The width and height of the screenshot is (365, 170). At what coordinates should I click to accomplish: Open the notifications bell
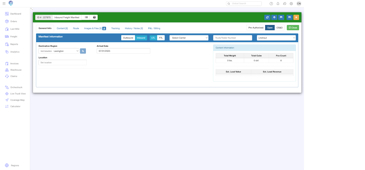point(278,4)
